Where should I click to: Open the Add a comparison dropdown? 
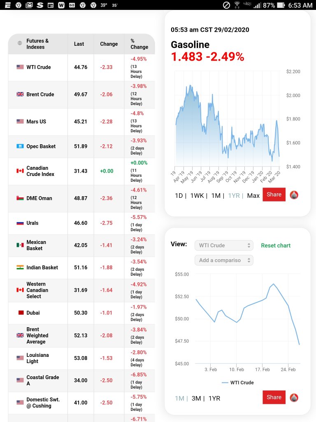click(224, 260)
